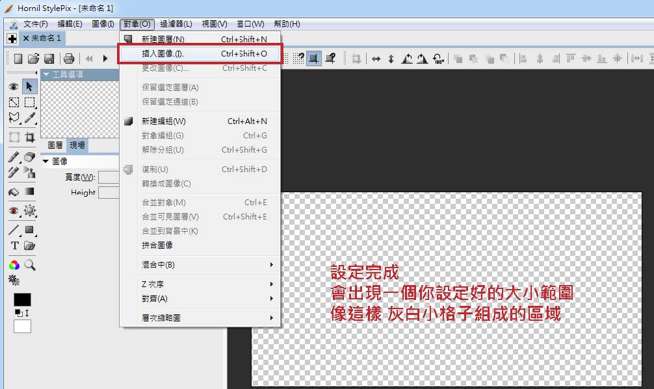The image size is (654, 389).
Task: Choose 拼合圖像 menu entry
Action: coord(200,245)
